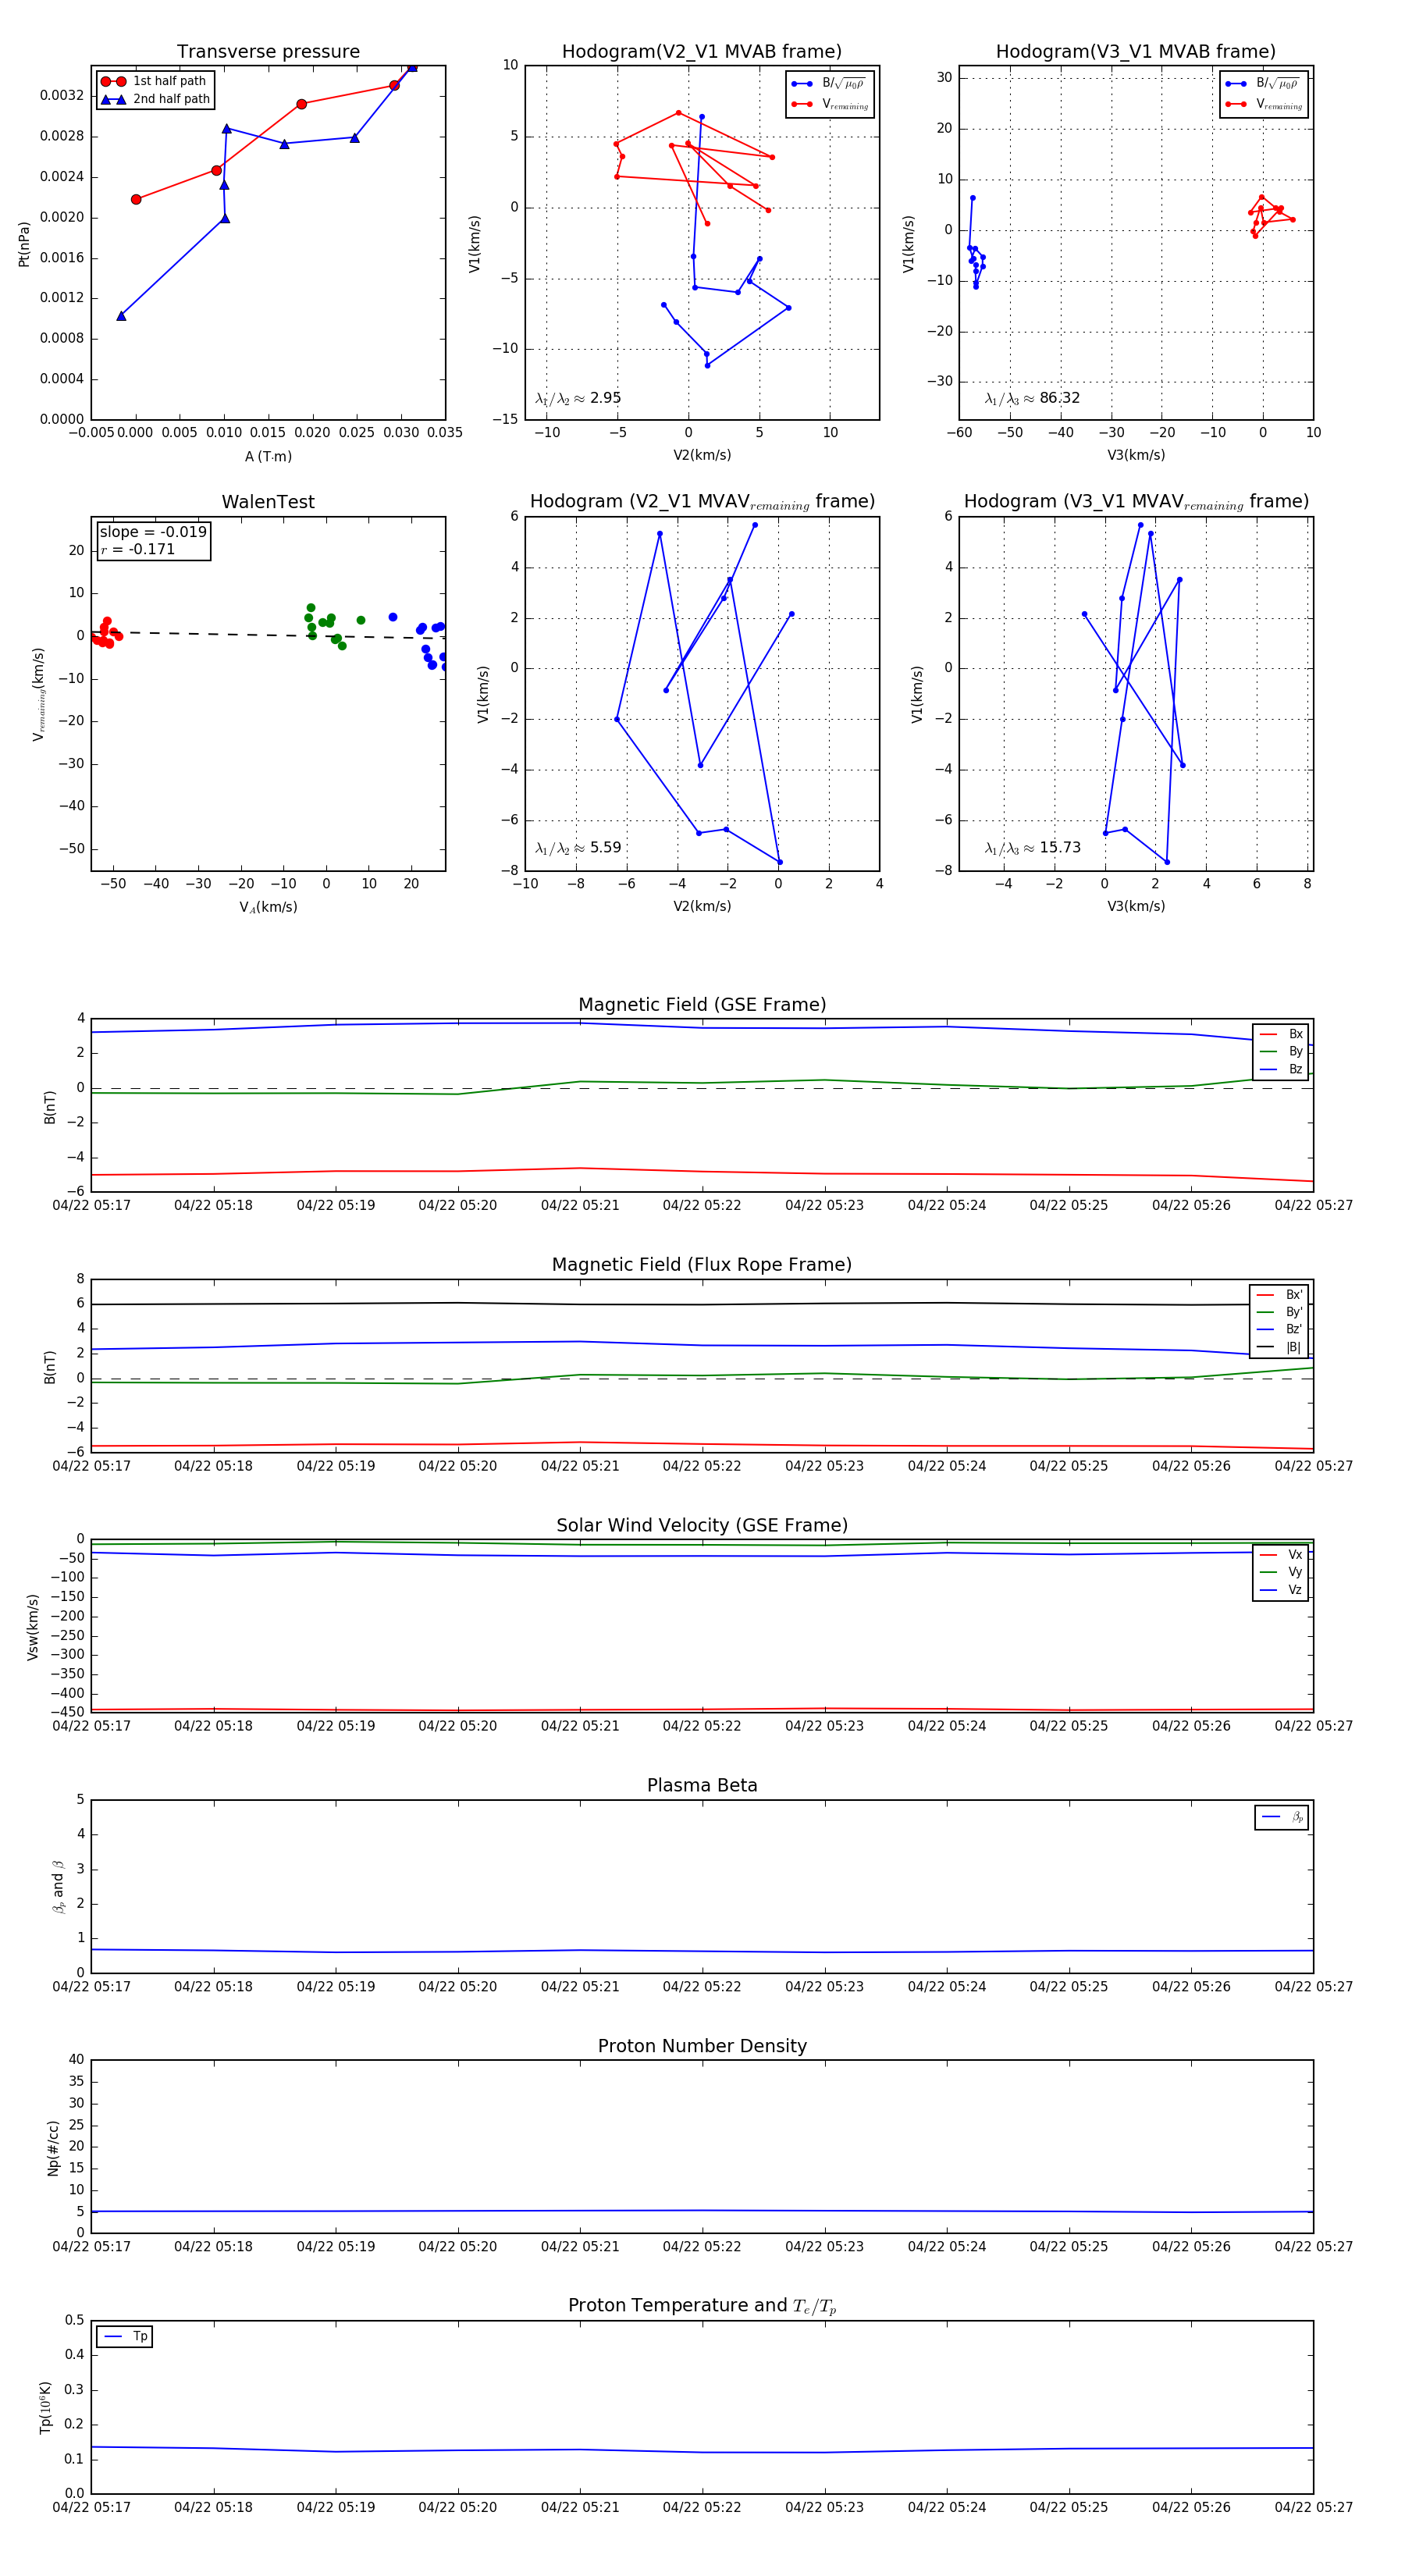Click '04/22 05:20' tick under Flux Rope Frame plot
The image size is (1405, 2576).
(458, 1466)
